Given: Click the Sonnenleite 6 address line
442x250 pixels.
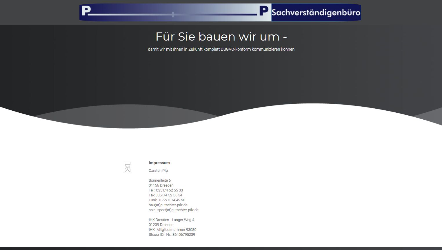Looking at the screenshot, I should pyautogui.click(x=160, y=180).
